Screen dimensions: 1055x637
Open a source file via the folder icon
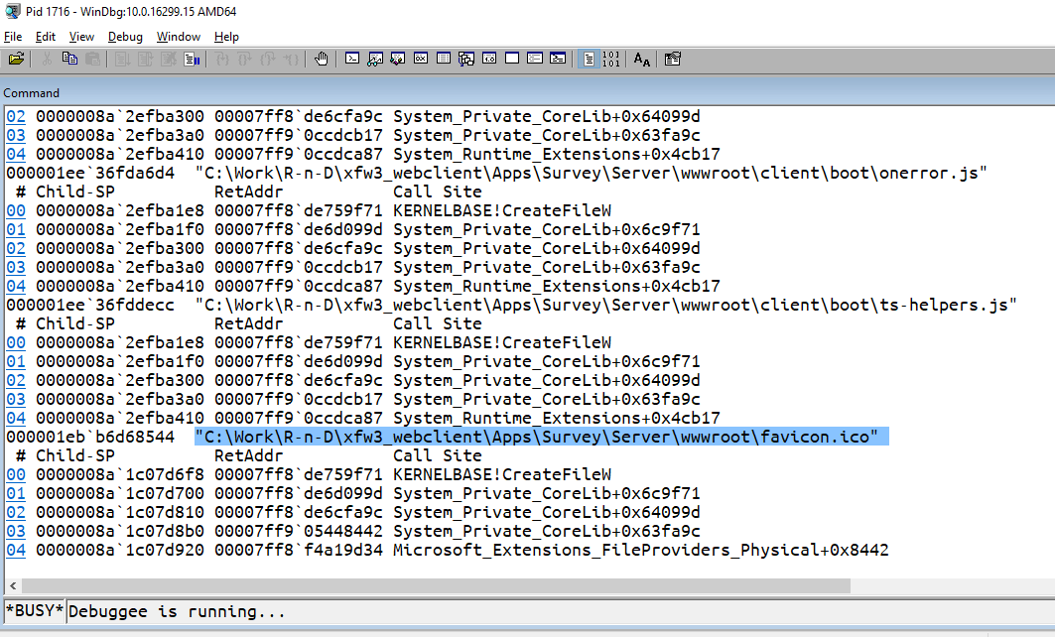(16, 59)
